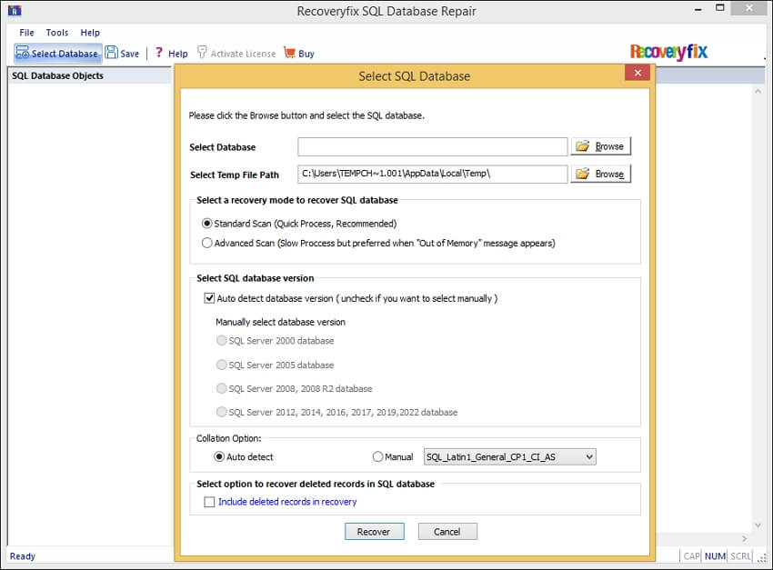The image size is (773, 570).
Task: Click the Activate License key button
Action: point(236,54)
